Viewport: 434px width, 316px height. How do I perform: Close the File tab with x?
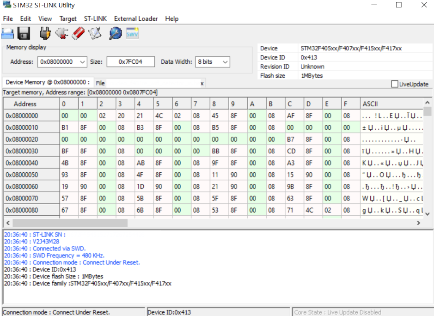202,83
